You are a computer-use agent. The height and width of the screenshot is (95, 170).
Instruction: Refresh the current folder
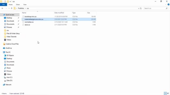coord(141,8)
